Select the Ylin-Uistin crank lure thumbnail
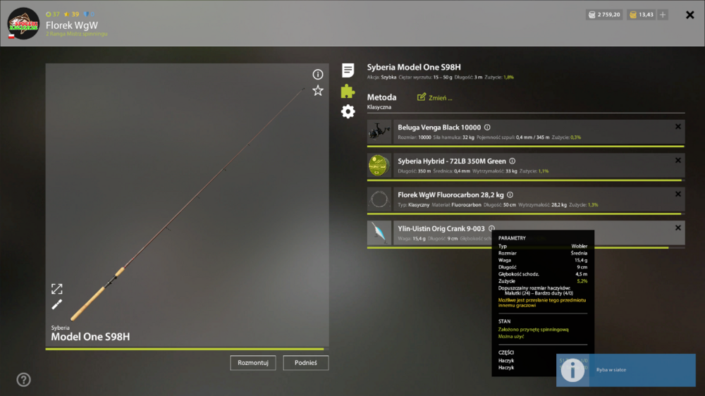Image resolution: width=705 pixels, height=396 pixels. 379,233
